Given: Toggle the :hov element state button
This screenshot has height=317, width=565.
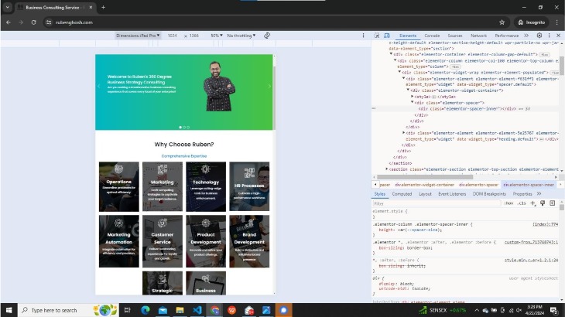Looking at the screenshot, I should pos(508,203).
